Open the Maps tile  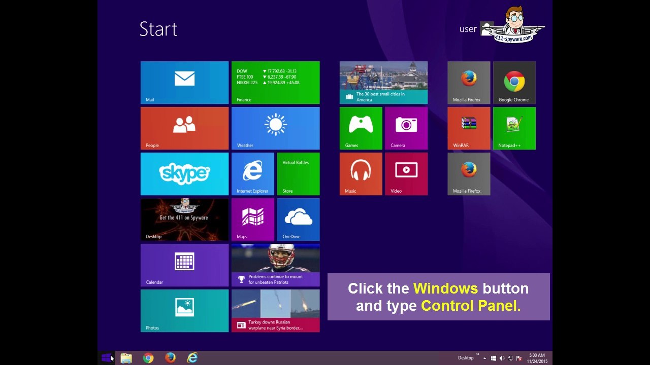253,220
